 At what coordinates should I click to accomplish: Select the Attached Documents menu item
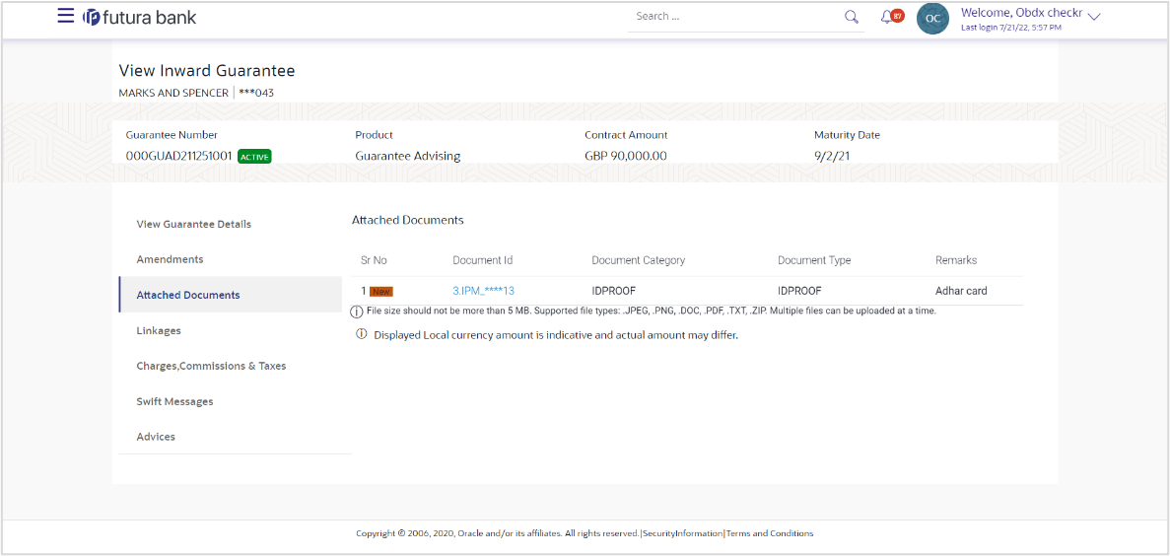coord(231,295)
